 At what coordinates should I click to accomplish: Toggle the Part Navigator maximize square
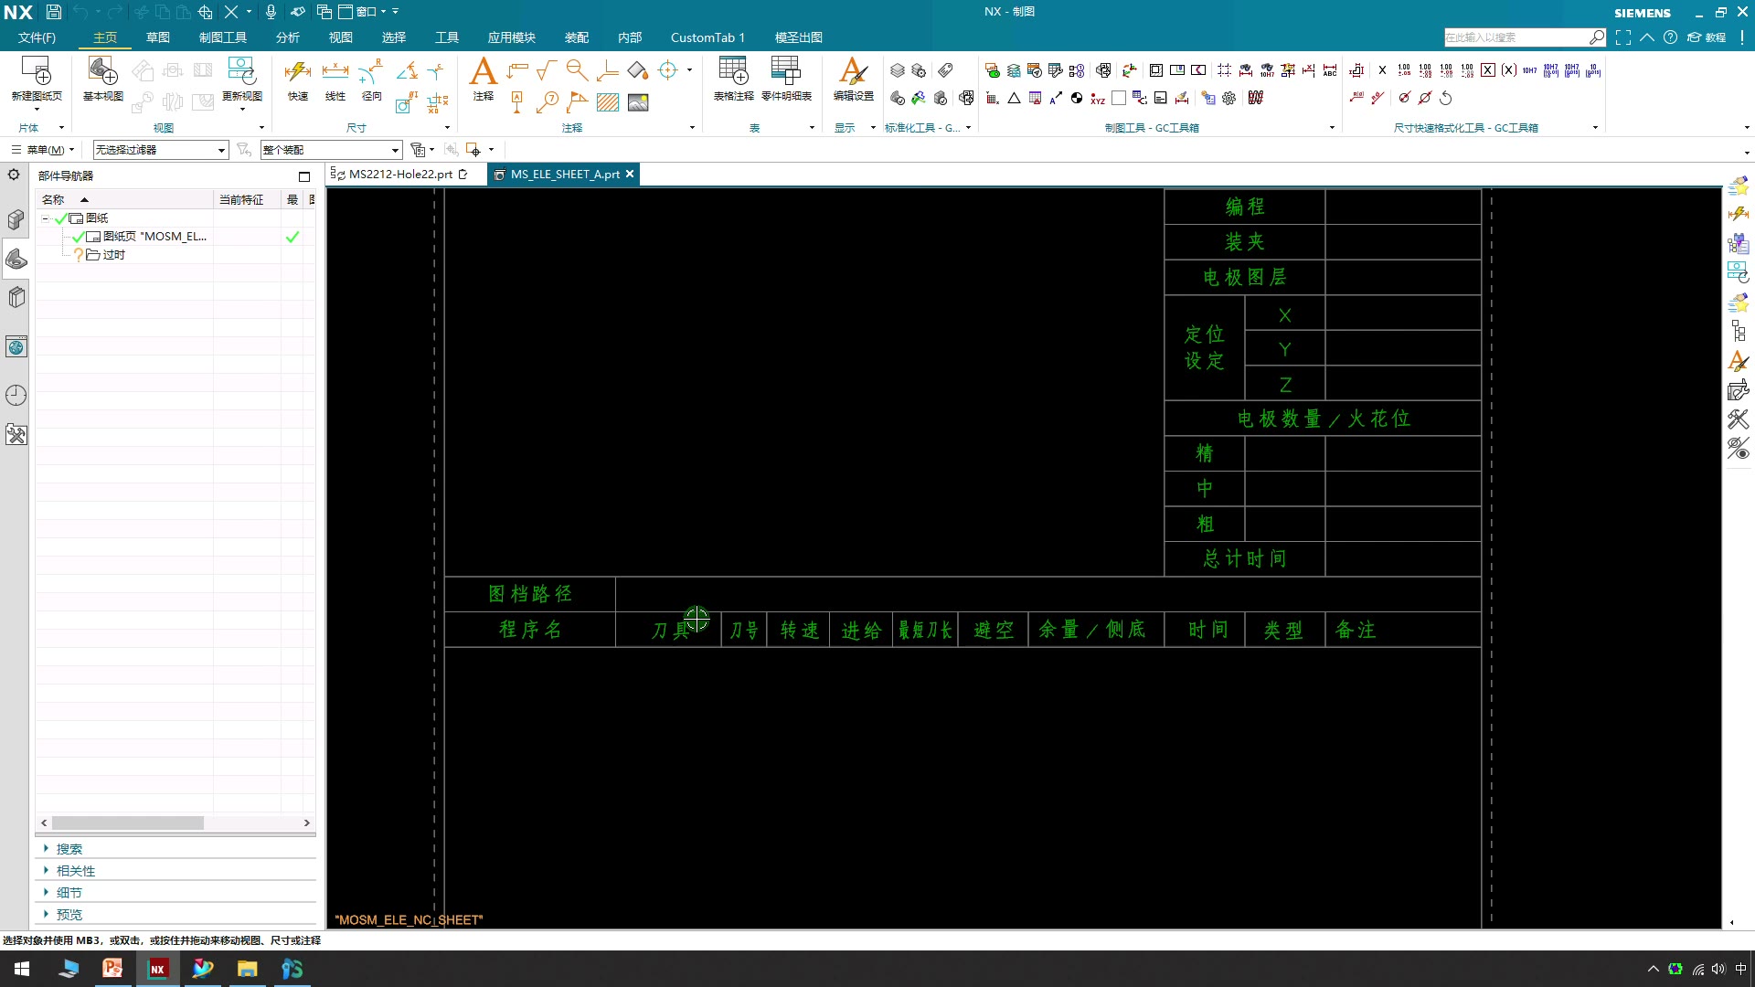point(304,176)
